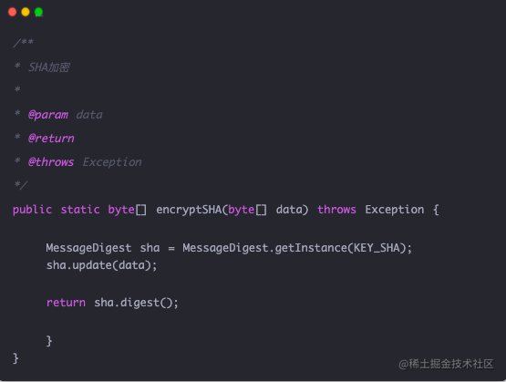Image resolution: width=506 pixels, height=382 pixels.
Task: Click the @throws tag in the comment
Action: 51,161
